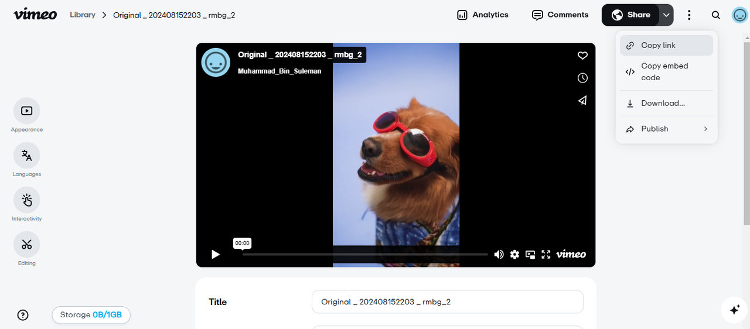
Task: Go to the Vimeo home logo
Action: (x=35, y=15)
